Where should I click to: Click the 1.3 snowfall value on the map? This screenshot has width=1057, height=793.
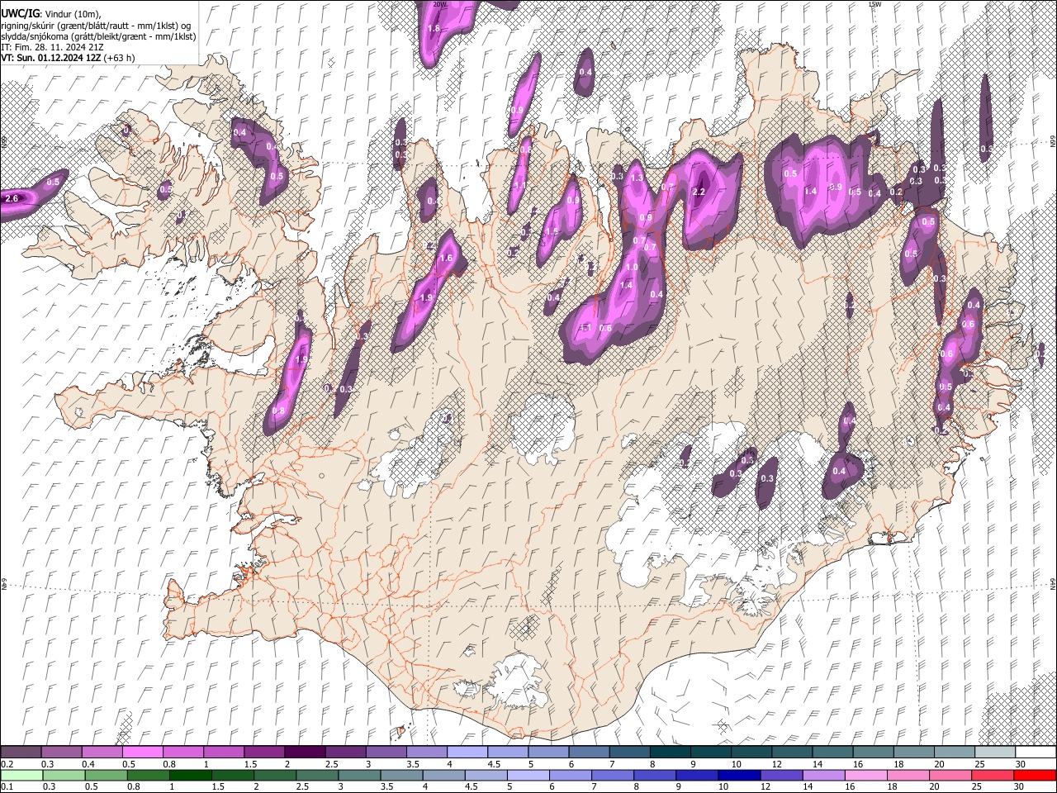[x=637, y=178]
